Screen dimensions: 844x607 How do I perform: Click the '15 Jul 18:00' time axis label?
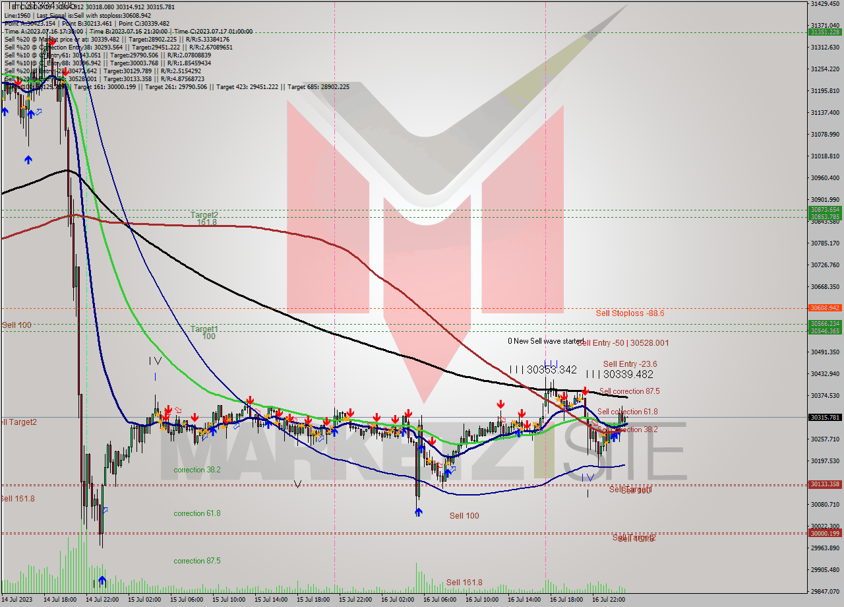(x=313, y=600)
